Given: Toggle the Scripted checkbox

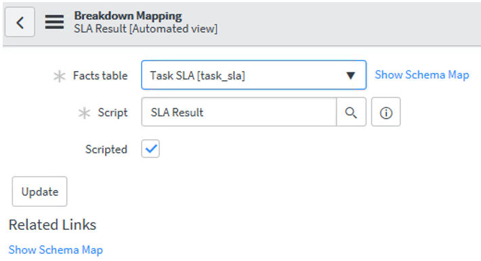Looking at the screenshot, I should pyautogui.click(x=150, y=149).
